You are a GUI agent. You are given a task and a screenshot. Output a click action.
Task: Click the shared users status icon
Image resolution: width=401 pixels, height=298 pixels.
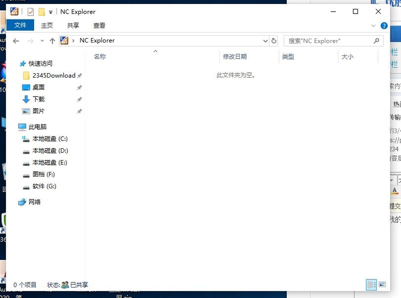click(65, 284)
